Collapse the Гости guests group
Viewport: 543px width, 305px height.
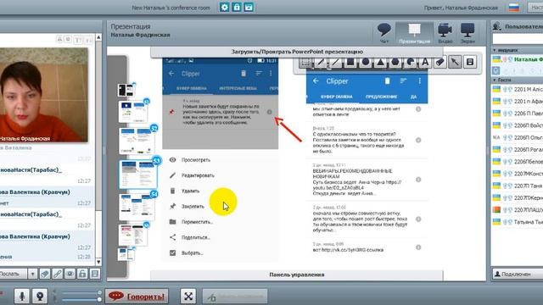(x=495, y=80)
